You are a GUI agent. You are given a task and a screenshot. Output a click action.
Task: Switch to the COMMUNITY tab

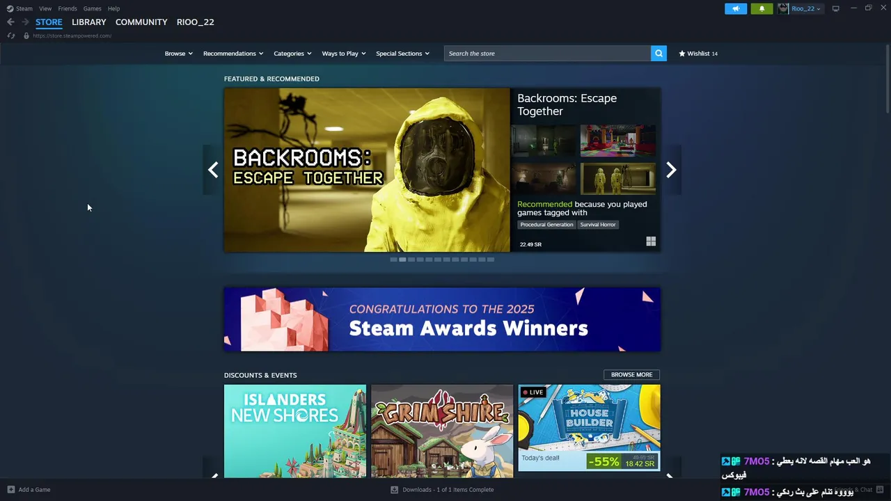pos(141,22)
